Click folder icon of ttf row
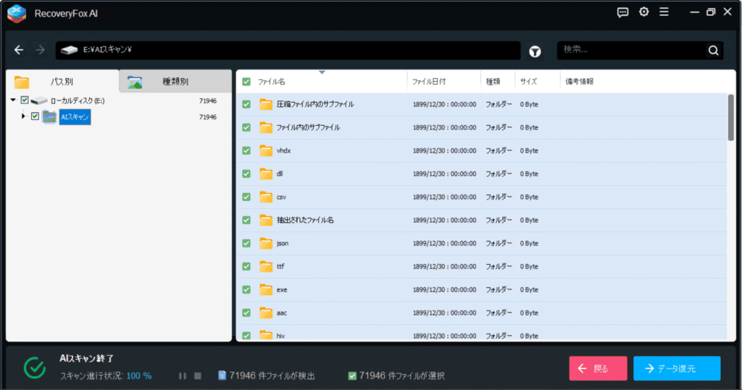Screen dimensions: 742x390 coord(266,266)
